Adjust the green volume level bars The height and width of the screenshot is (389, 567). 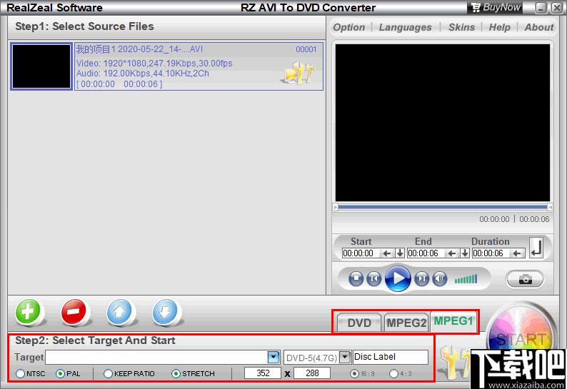click(x=466, y=279)
